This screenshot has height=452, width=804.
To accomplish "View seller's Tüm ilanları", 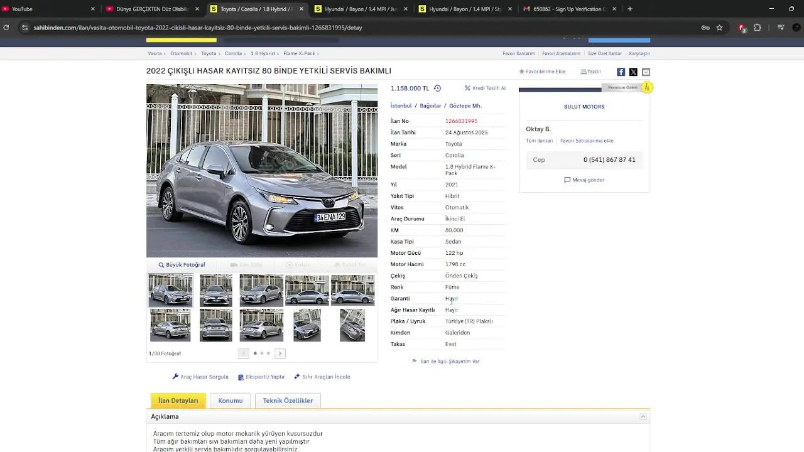I will tap(539, 141).
